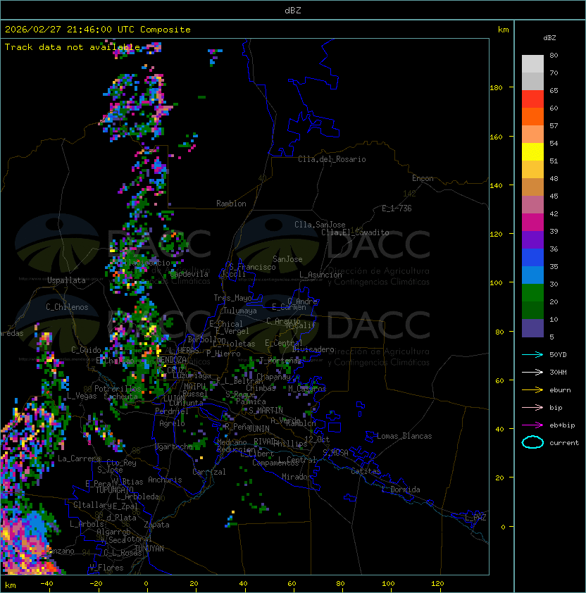Click the 'Uspallata' place label
586x593 pixels.
click(66, 280)
